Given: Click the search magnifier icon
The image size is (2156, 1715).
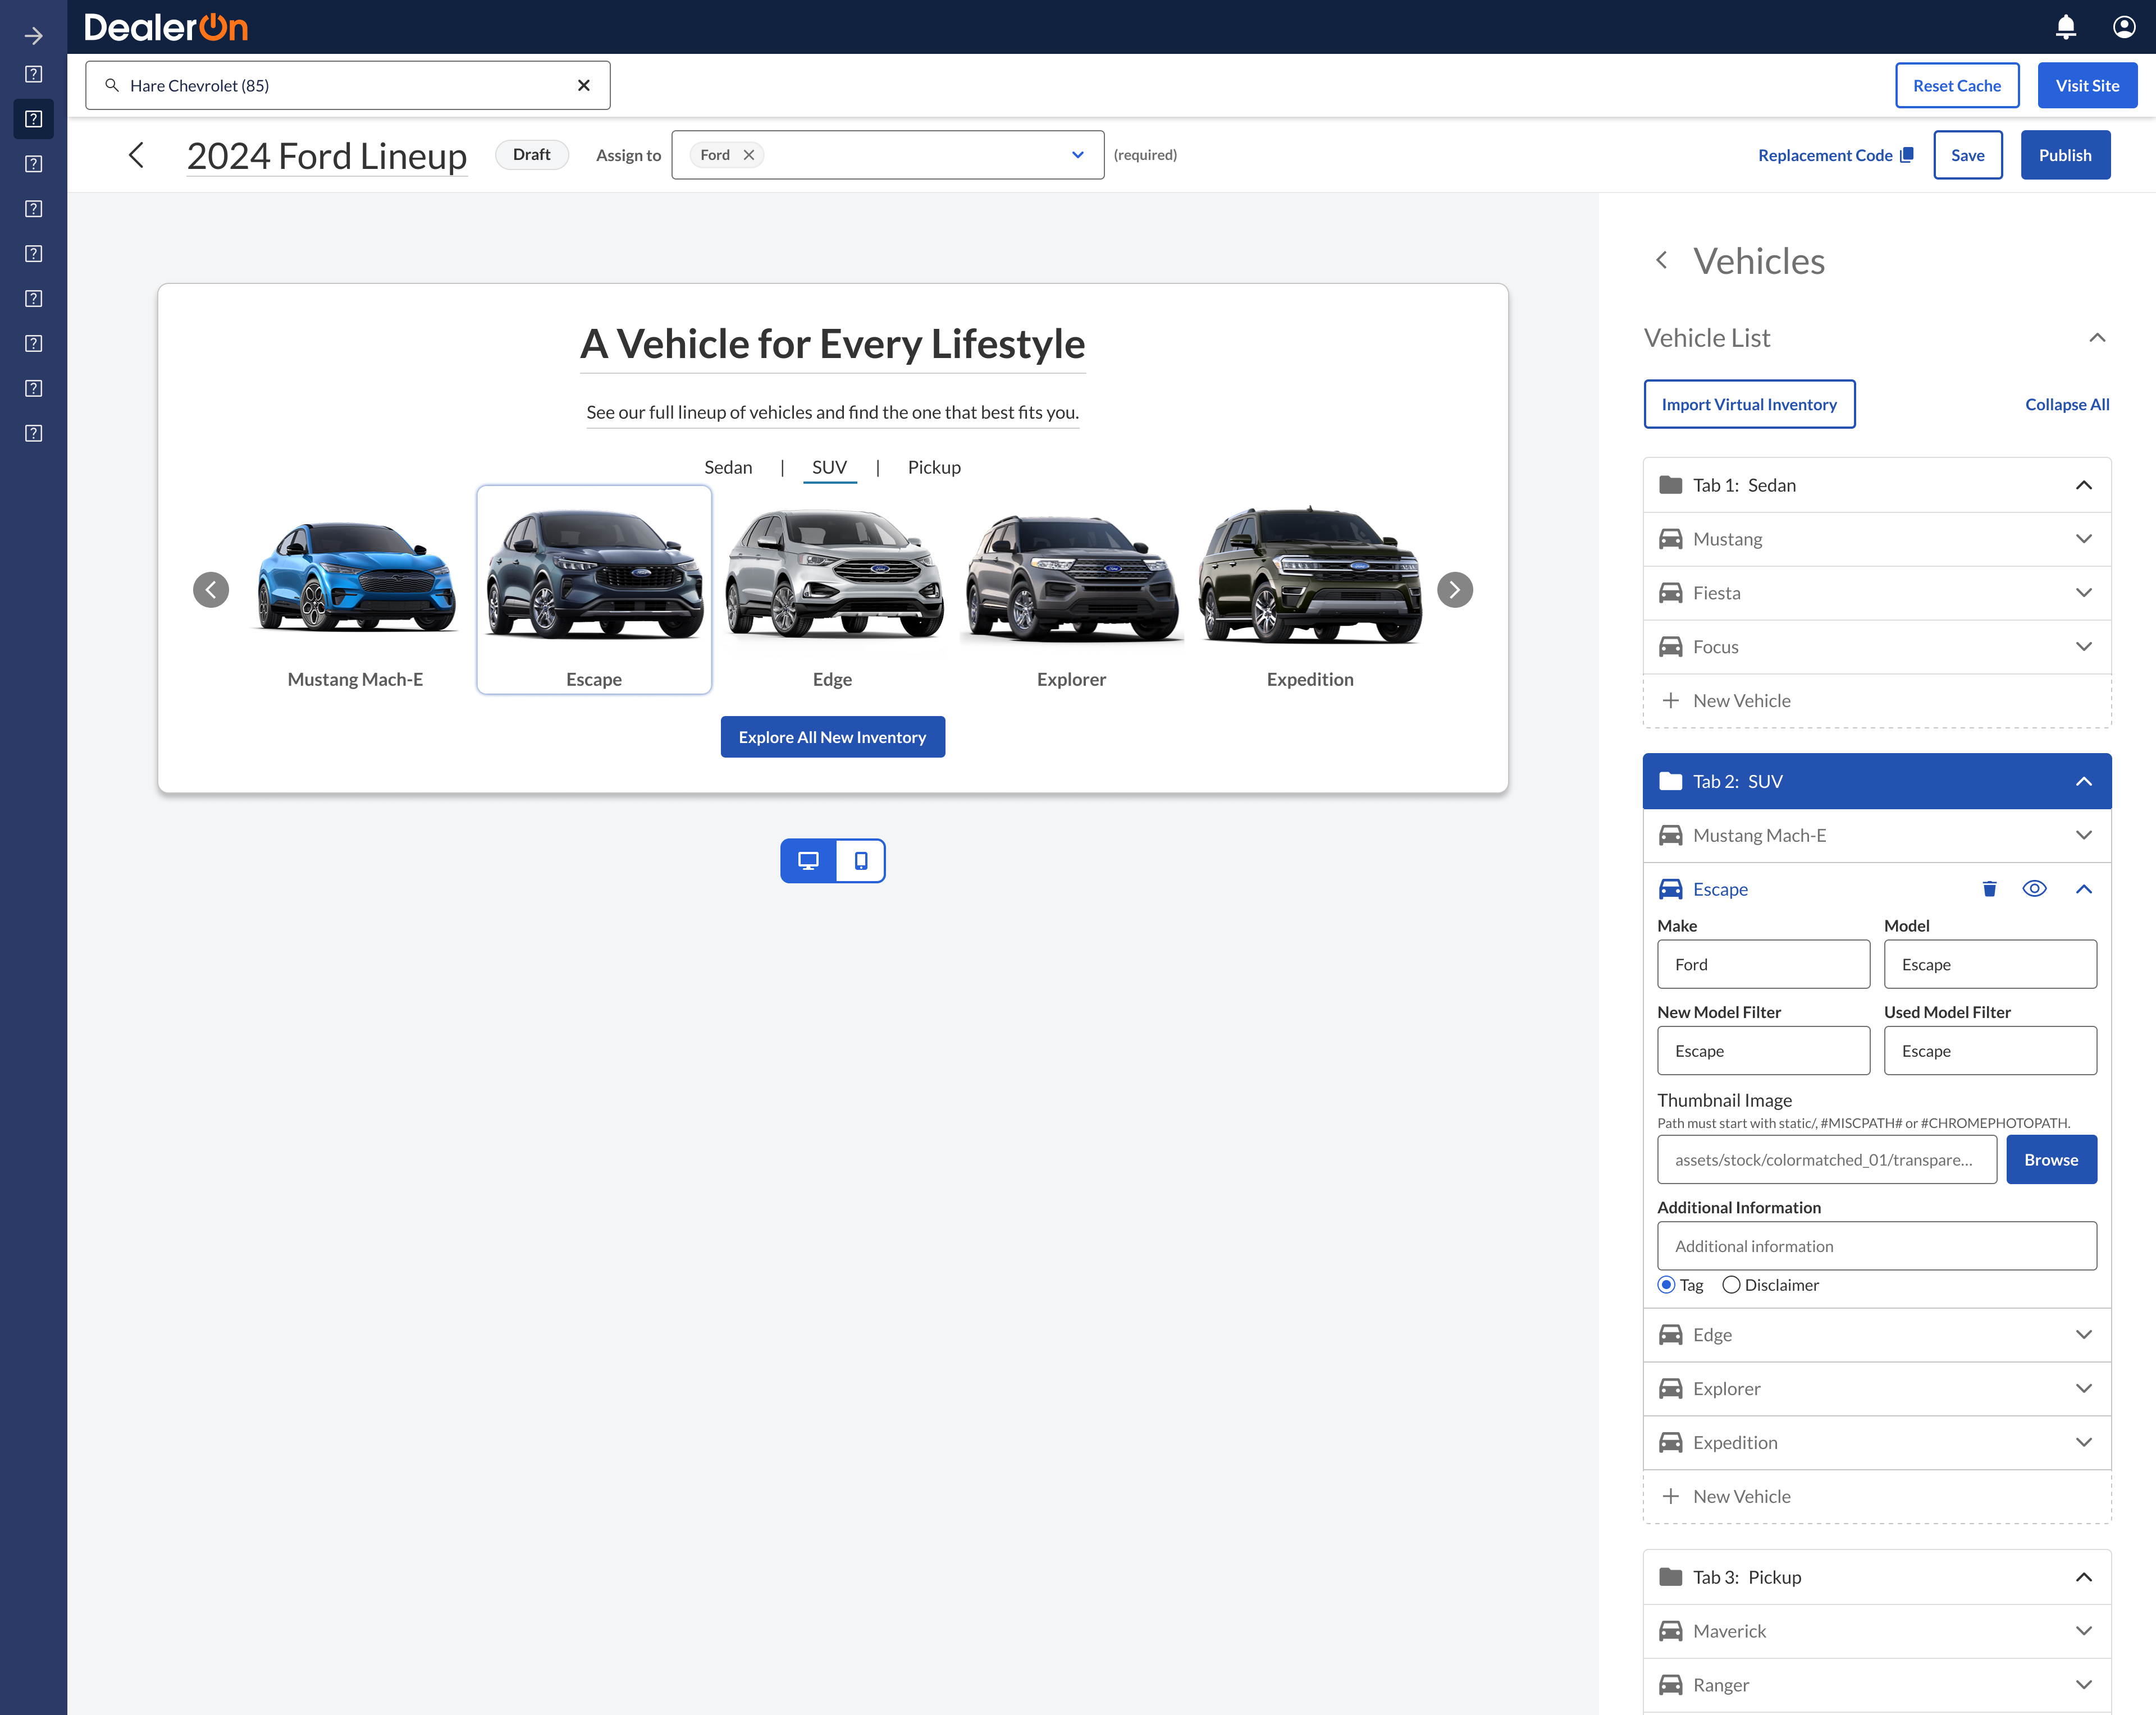Looking at the screenshot, I should [112, 86].
